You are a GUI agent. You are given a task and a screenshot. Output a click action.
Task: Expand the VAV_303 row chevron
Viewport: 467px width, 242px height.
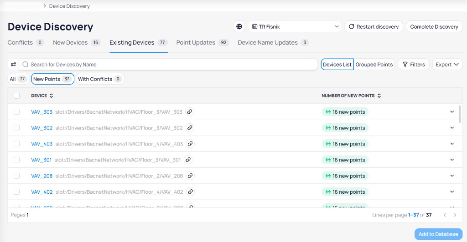pos(452,112)
